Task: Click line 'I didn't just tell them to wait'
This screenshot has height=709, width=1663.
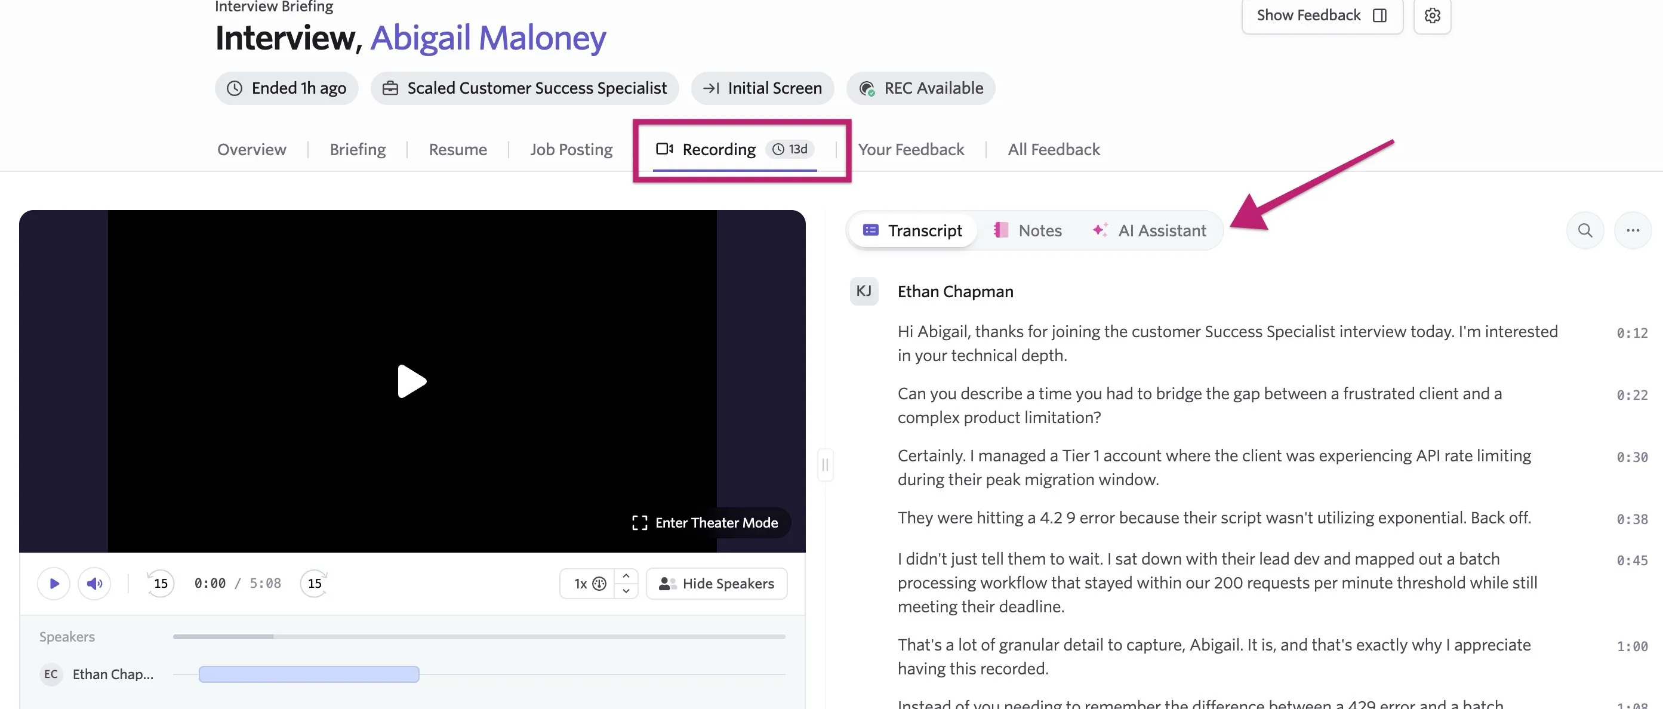Action: tap(1217, 582)
